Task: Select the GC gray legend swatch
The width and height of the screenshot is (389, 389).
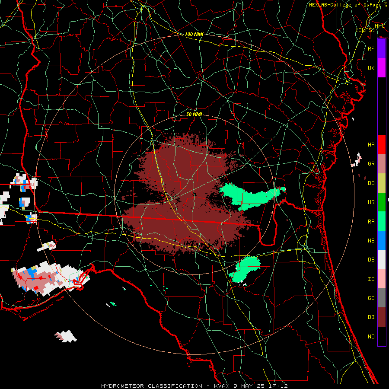Action: coord(382,298)
